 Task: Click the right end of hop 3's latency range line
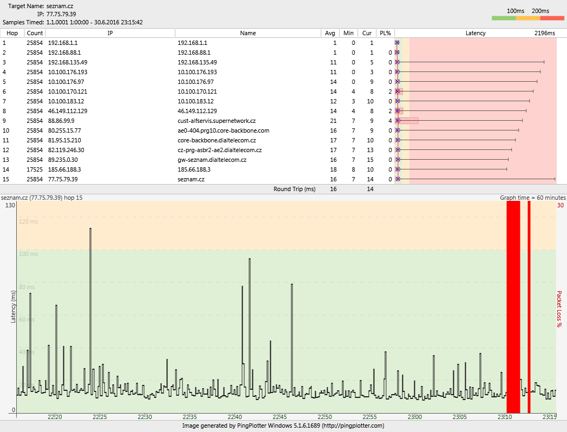[544, 62]
